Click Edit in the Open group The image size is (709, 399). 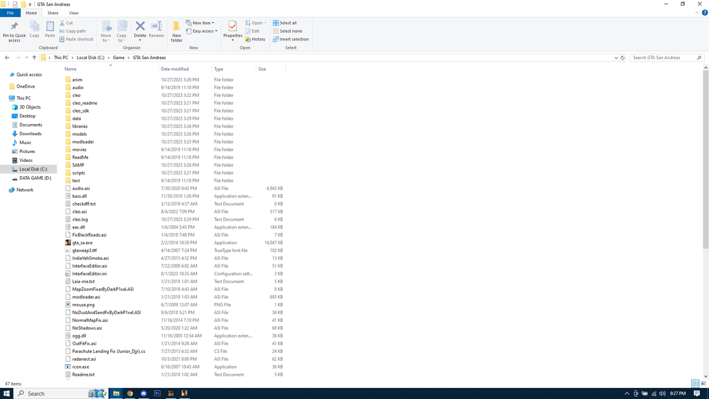252,31
